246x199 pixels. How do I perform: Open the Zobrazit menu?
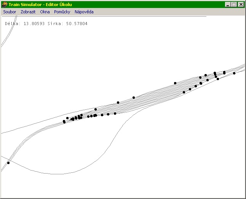[28, 12]
